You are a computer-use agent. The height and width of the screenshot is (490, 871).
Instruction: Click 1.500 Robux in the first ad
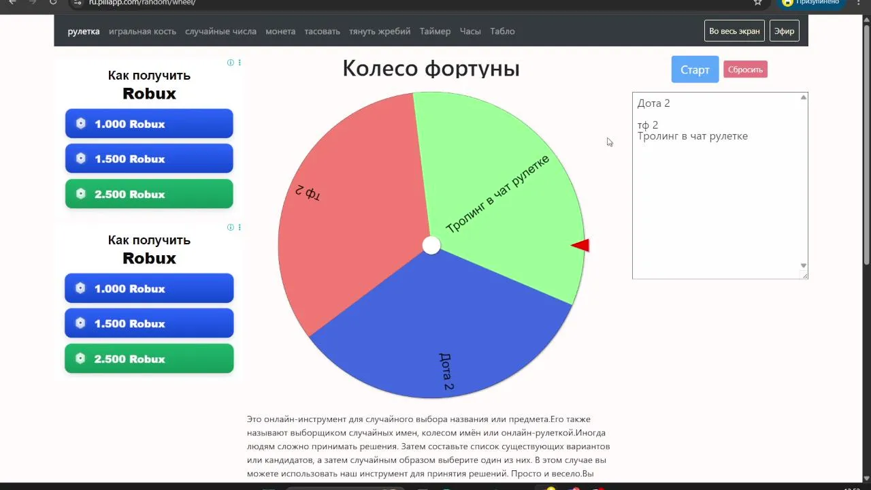coord(149,159)
